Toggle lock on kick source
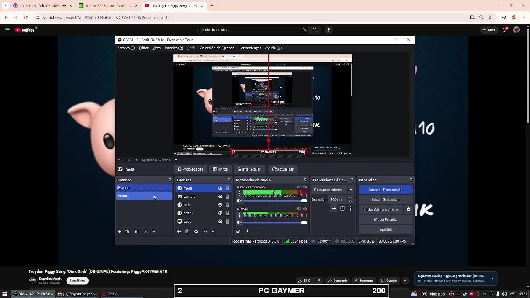Image resolution: width=530 pixels, height=298 pixels. coord(227,205)
